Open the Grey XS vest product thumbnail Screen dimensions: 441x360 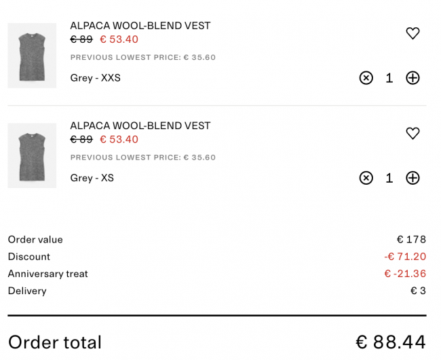click(x=32, y=156)
